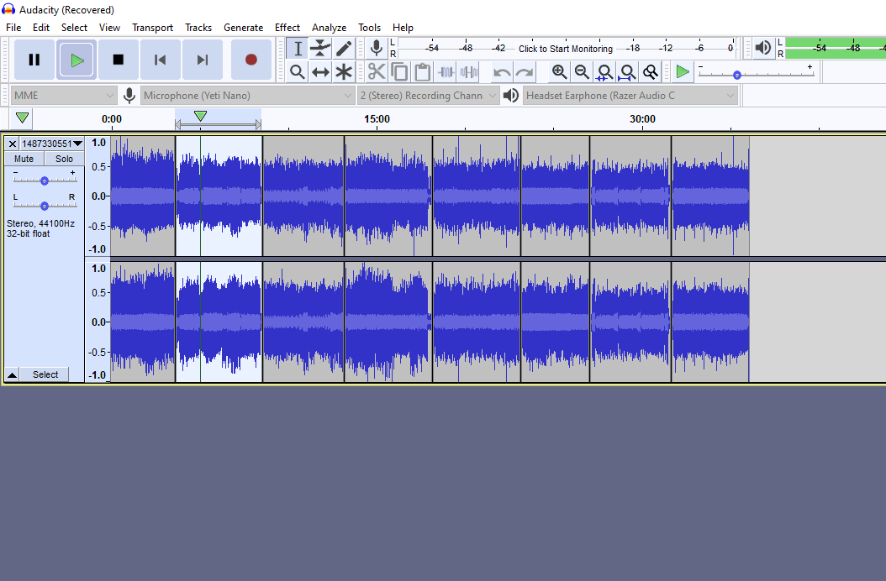Mute the track 1487330551
Screen dimensions: 886x581
(24, 159)
